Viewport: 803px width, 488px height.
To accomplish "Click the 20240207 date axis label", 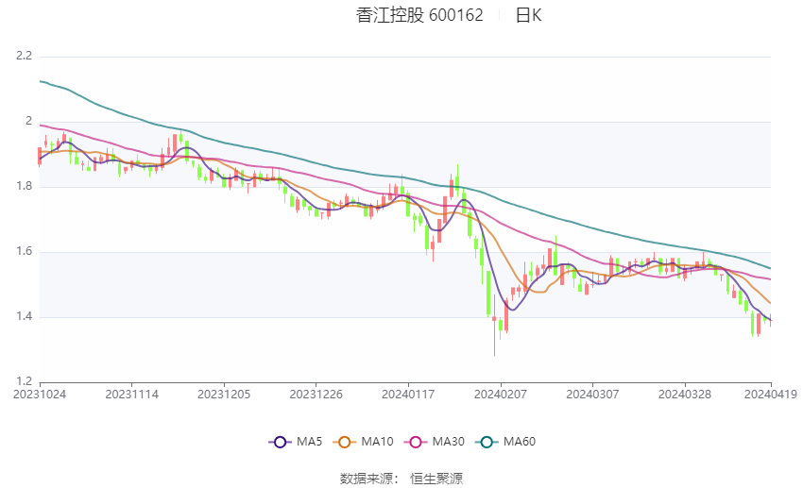I will 501,394.
